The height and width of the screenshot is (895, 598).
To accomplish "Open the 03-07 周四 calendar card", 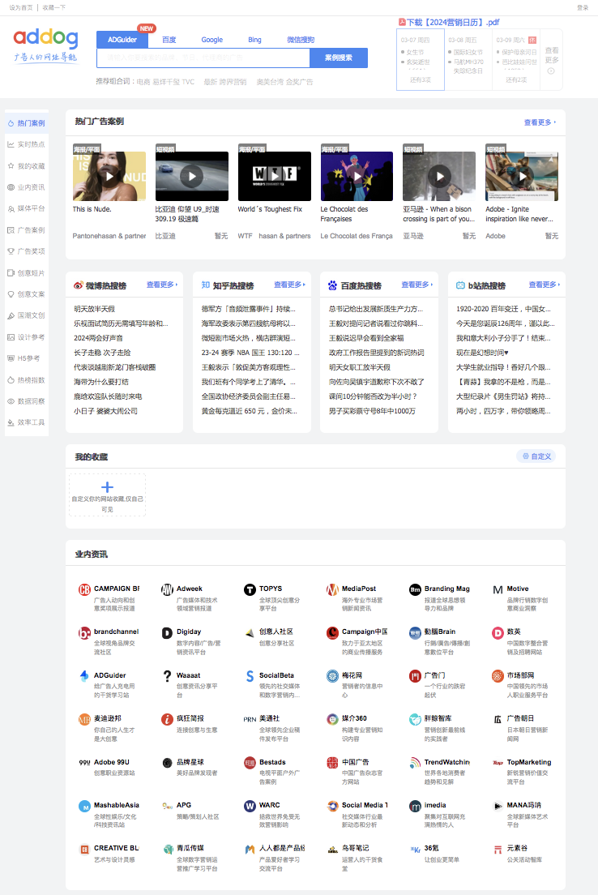I will (421, 60).
